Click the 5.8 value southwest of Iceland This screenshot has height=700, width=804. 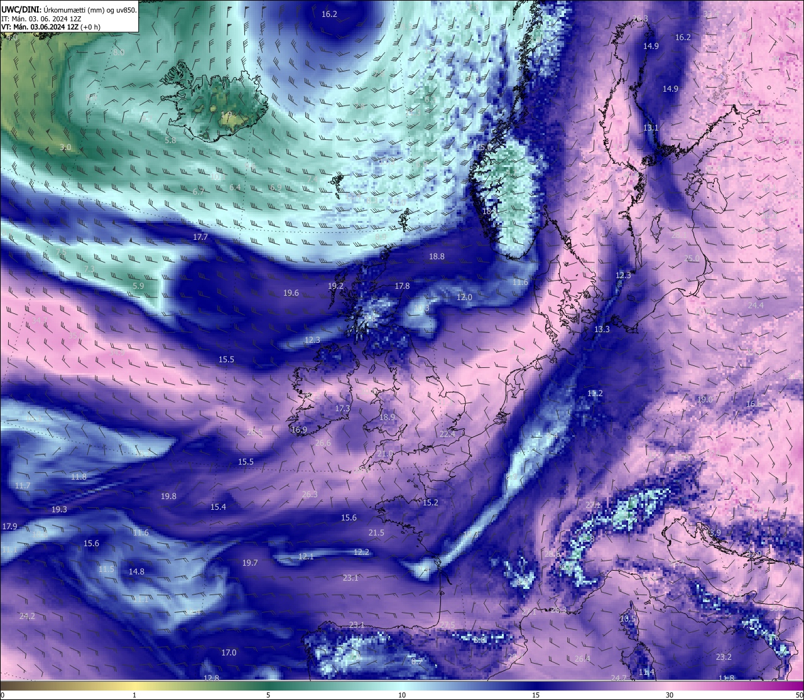170,140
